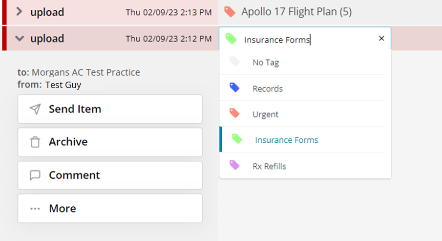Click into the Insurance Forms tag input
The width and height of the screenshot is (442, 241).
tap(303, 40)
